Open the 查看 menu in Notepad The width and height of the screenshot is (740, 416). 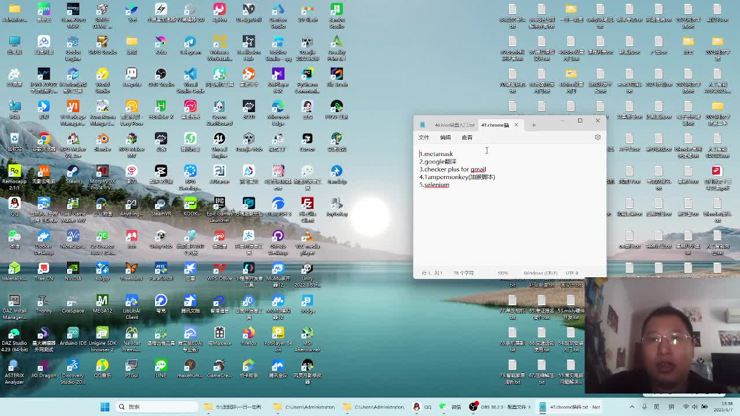tap(467, 138)
